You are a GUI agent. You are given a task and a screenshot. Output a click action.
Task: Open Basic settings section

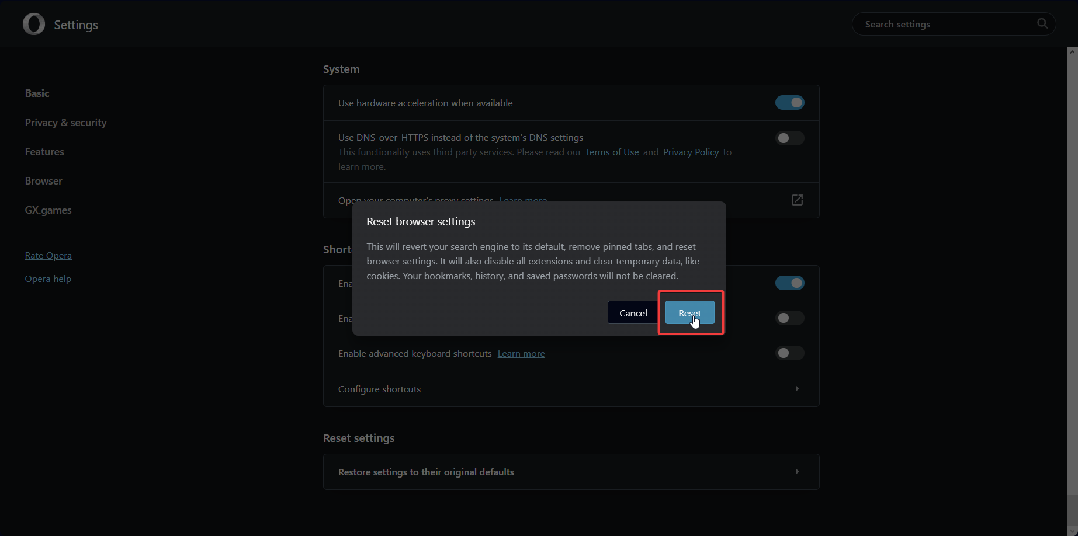37,93
